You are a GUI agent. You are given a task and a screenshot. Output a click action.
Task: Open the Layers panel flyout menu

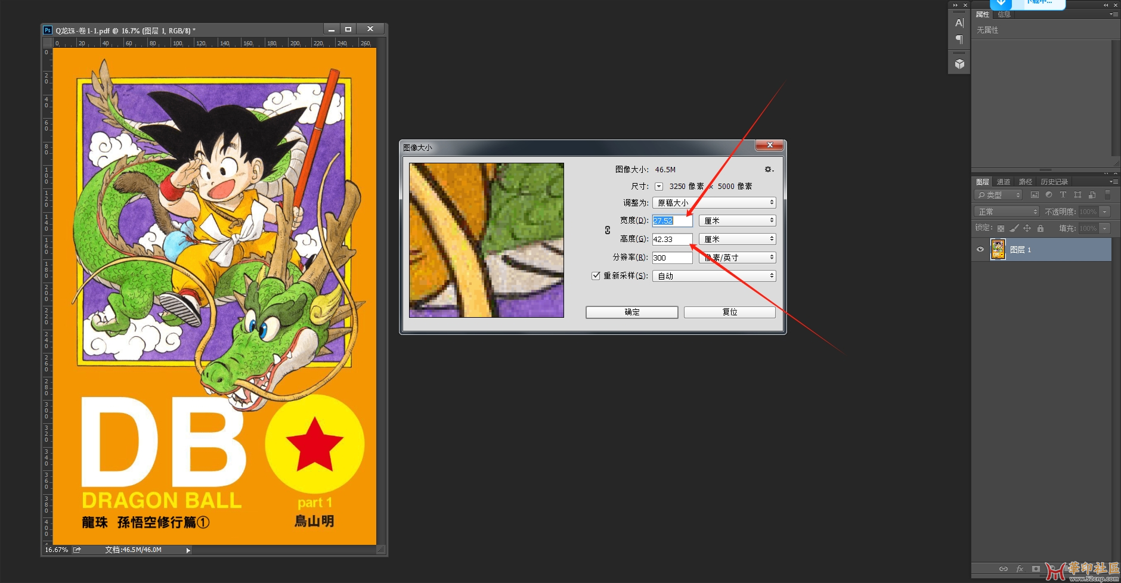tap(1113, 182)
